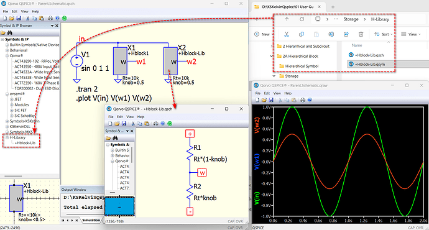Expand the KSKelvinDLL tree node
This screenshot has height=230, width=429.
tap(7, 127)
